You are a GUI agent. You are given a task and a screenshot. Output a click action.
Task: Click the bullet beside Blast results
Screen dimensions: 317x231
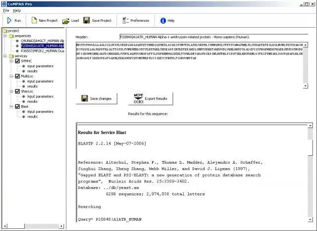24,117
